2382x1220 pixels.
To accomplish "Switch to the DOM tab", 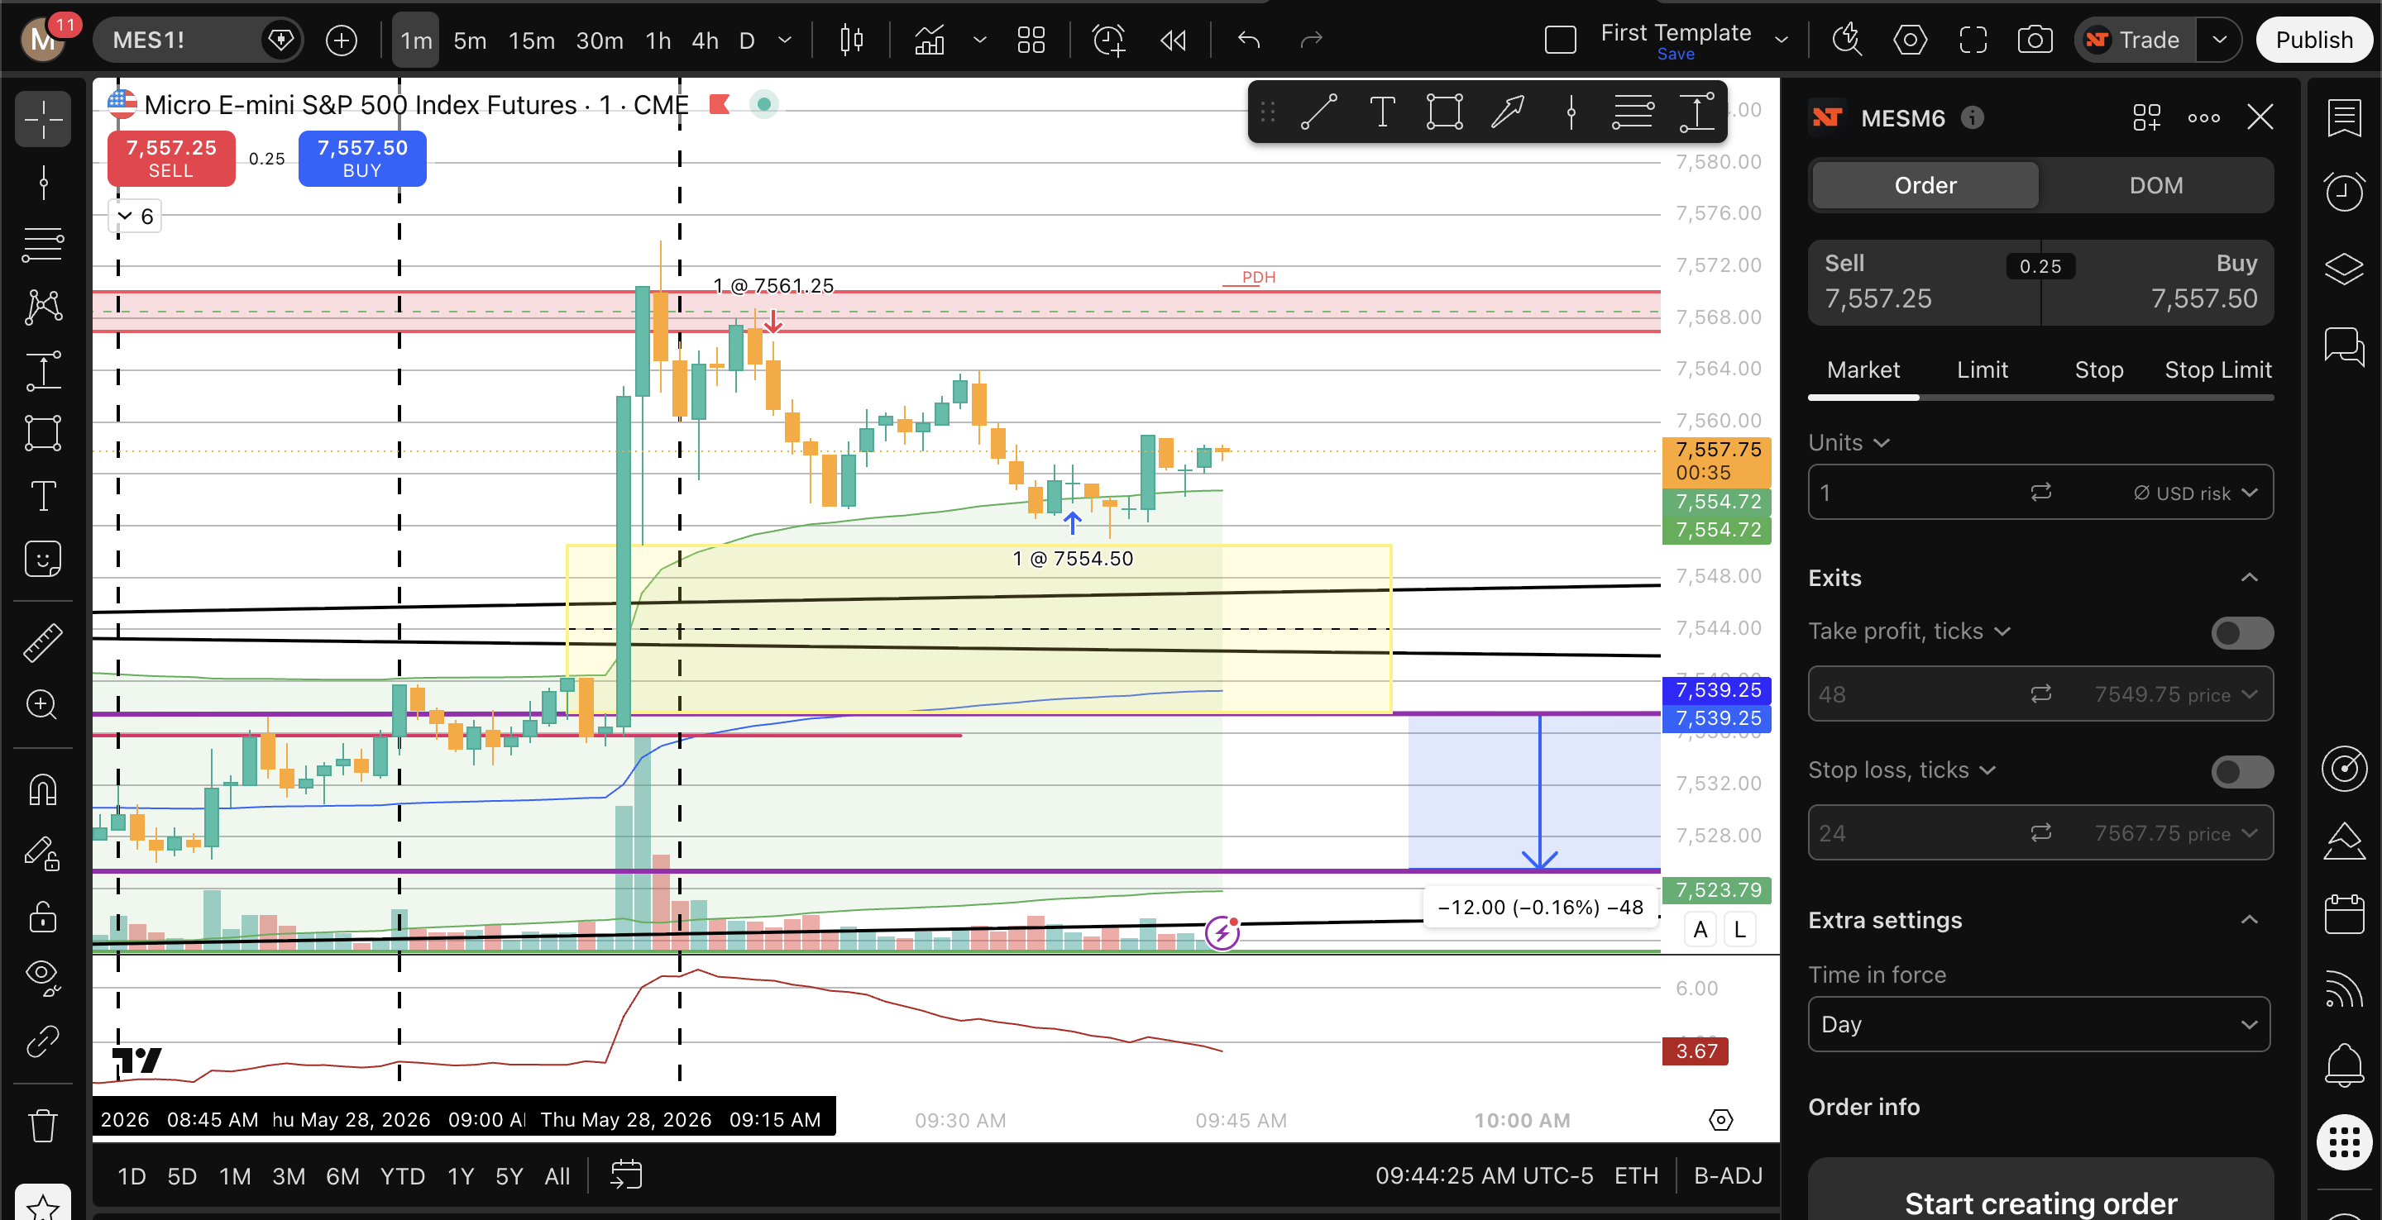I will [2155, 186].
